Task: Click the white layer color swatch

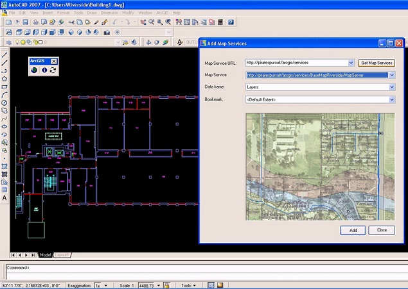Action: pyautogui.click(x=40, y=42)
